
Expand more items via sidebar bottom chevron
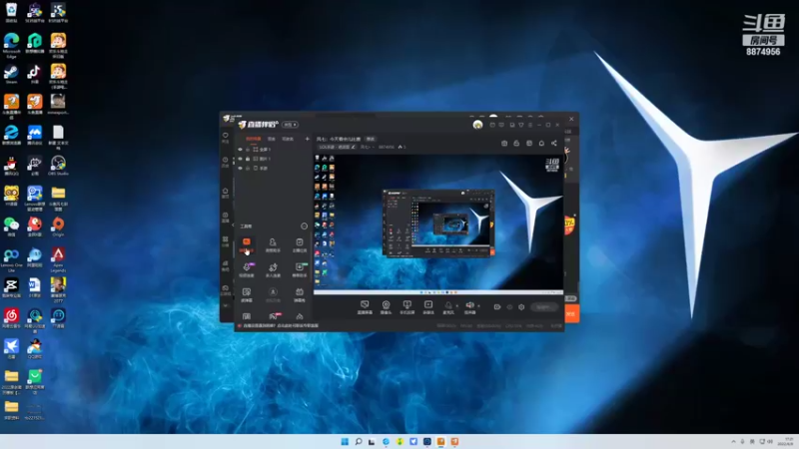226,306
